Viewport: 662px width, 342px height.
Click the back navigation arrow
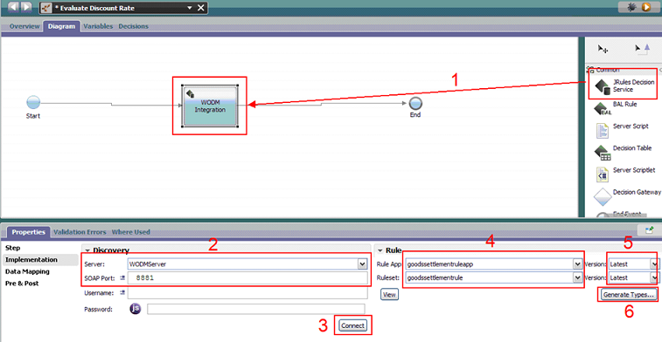[14, 7]
